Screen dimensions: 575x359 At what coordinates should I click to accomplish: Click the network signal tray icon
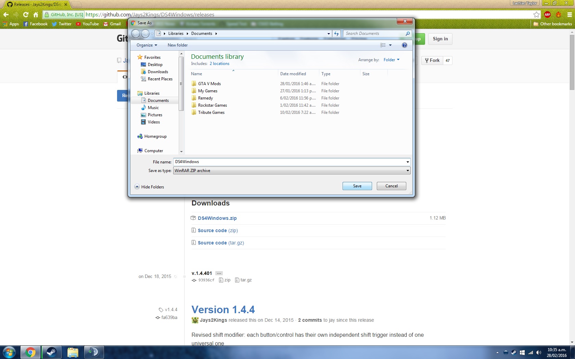pos(531,353)
